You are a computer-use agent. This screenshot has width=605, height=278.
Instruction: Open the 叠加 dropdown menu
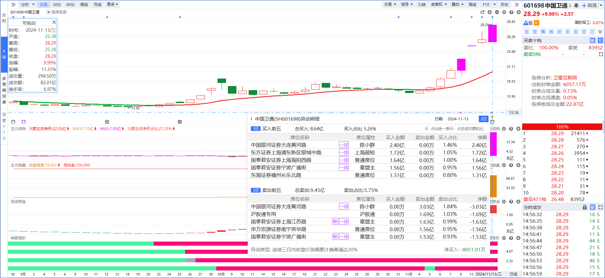tap(458, 4)
